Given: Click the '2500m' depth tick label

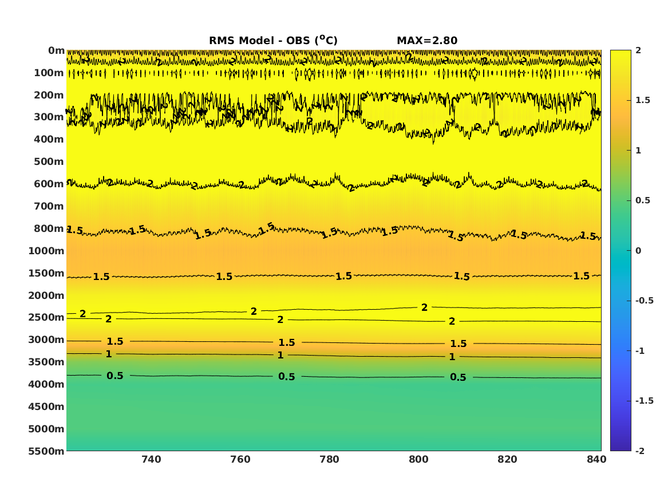Looking at the screenshot, I should (x=46, y=317).
